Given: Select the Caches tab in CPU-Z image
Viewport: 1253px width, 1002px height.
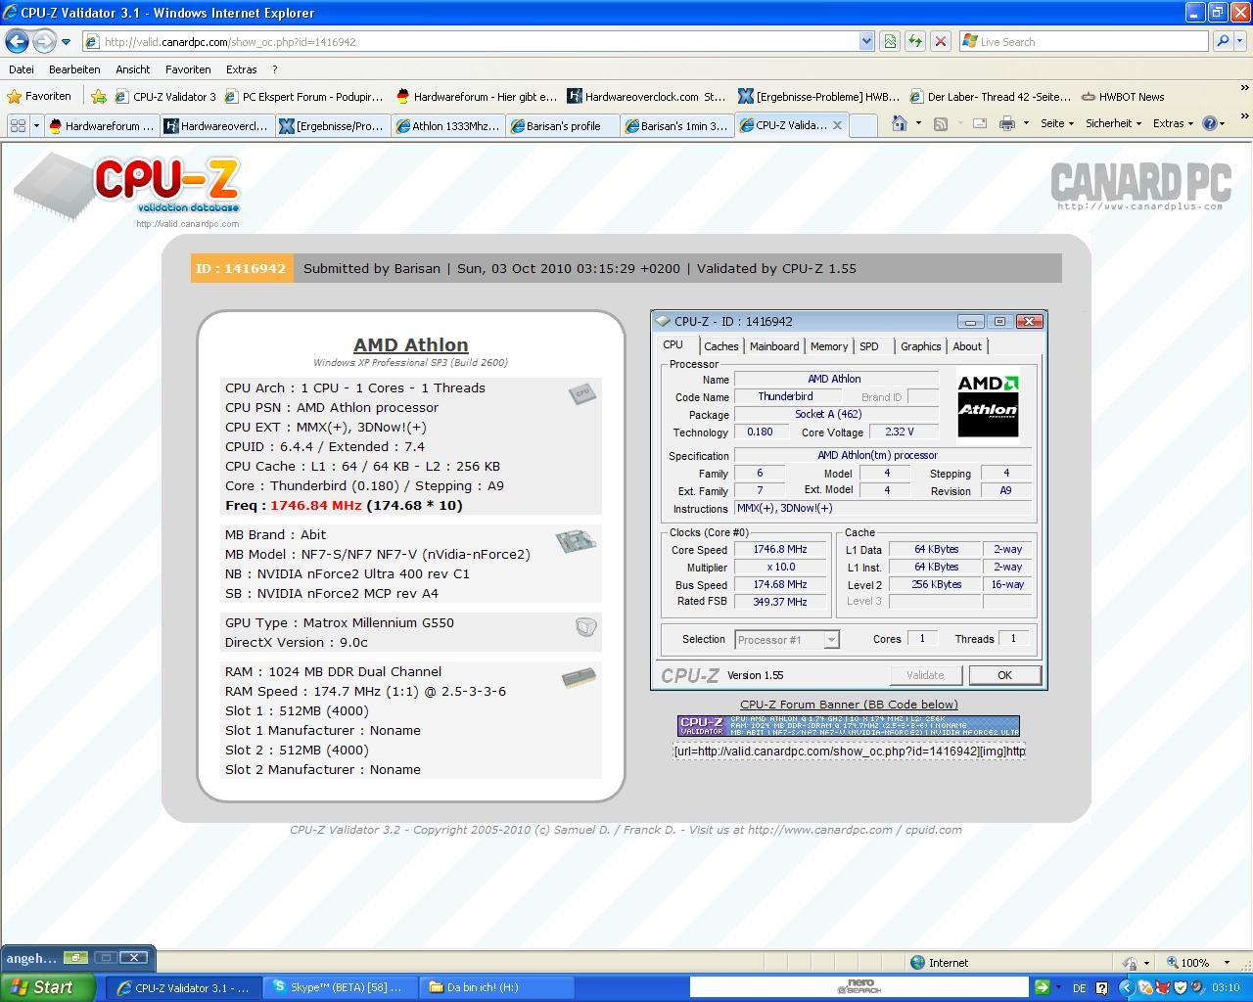Looking at the screenshot, I should point(720,346).
